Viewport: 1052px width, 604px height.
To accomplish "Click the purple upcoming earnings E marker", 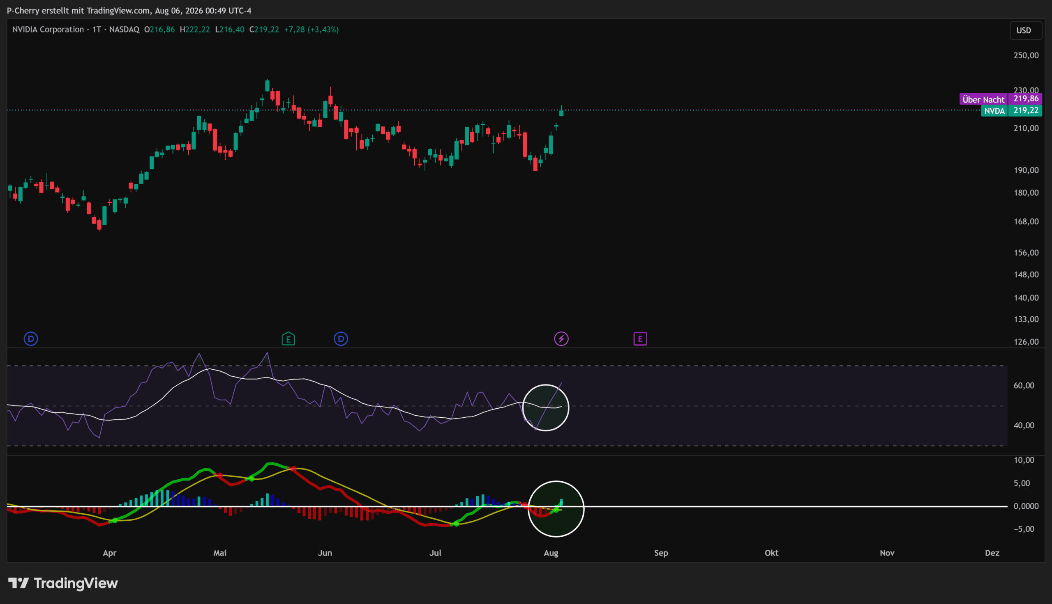I will 640,339.
